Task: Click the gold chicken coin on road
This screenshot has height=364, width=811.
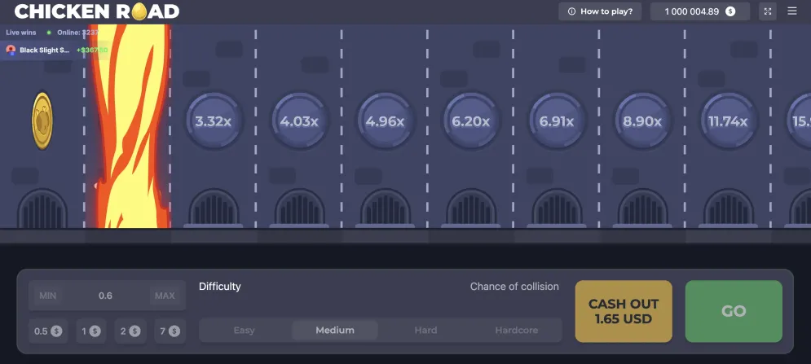Action: click(x=42, y=121)
